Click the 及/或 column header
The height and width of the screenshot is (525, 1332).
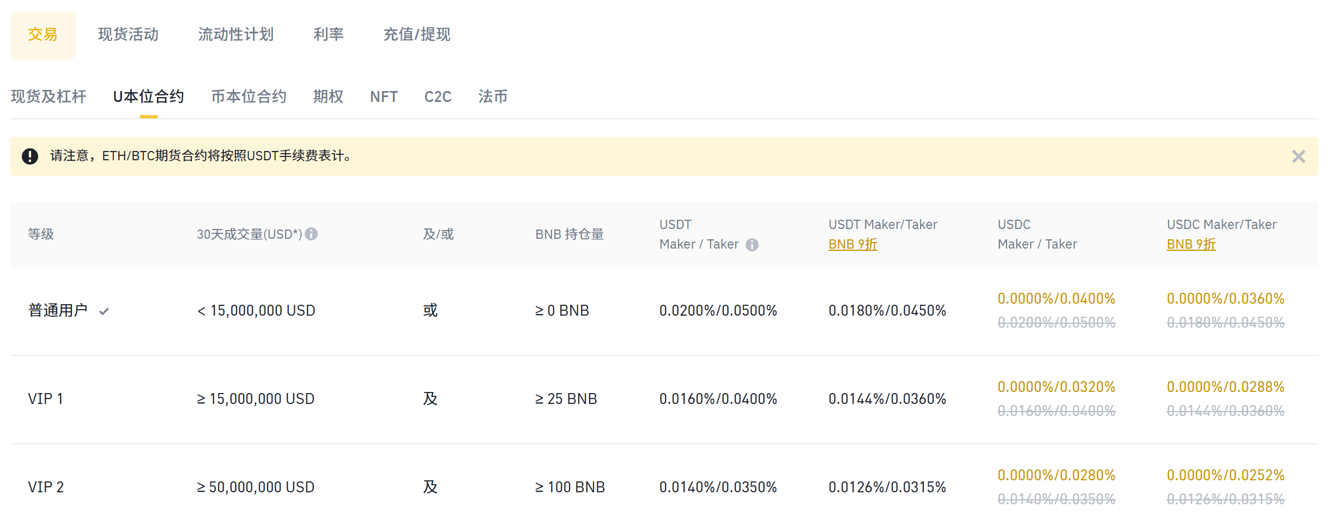click(438, 234)
